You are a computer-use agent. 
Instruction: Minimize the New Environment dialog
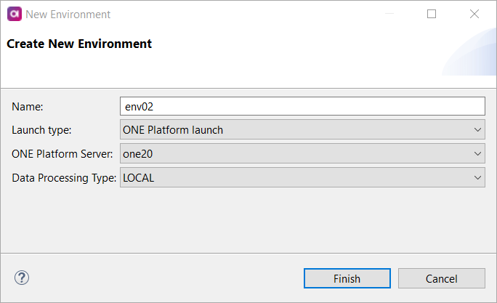[389, 14]
